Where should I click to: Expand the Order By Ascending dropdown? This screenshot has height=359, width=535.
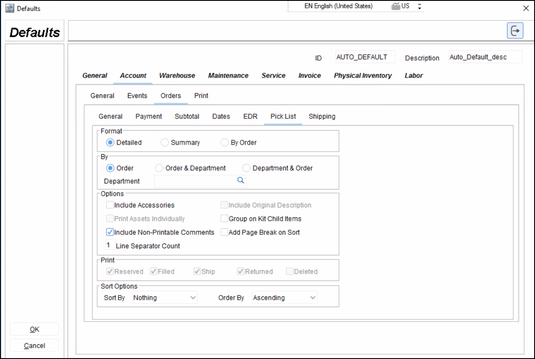point(284,298)
